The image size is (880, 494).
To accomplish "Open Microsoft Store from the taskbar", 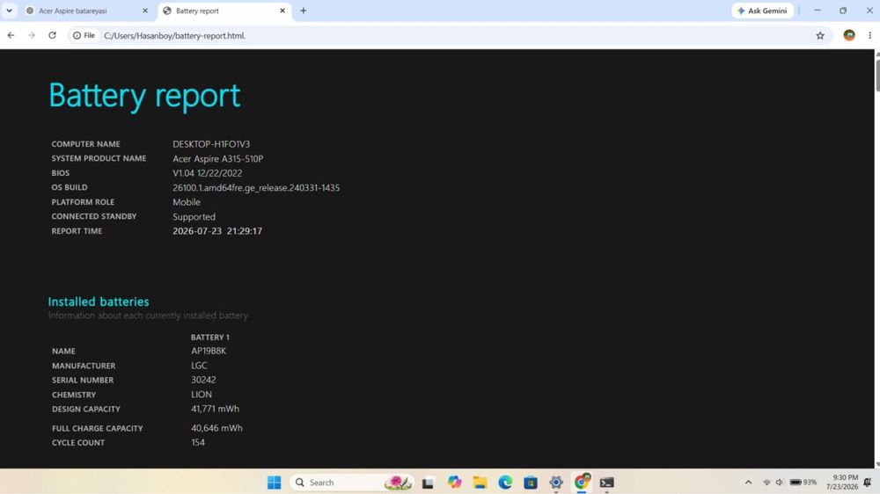I will click(531, 483).
